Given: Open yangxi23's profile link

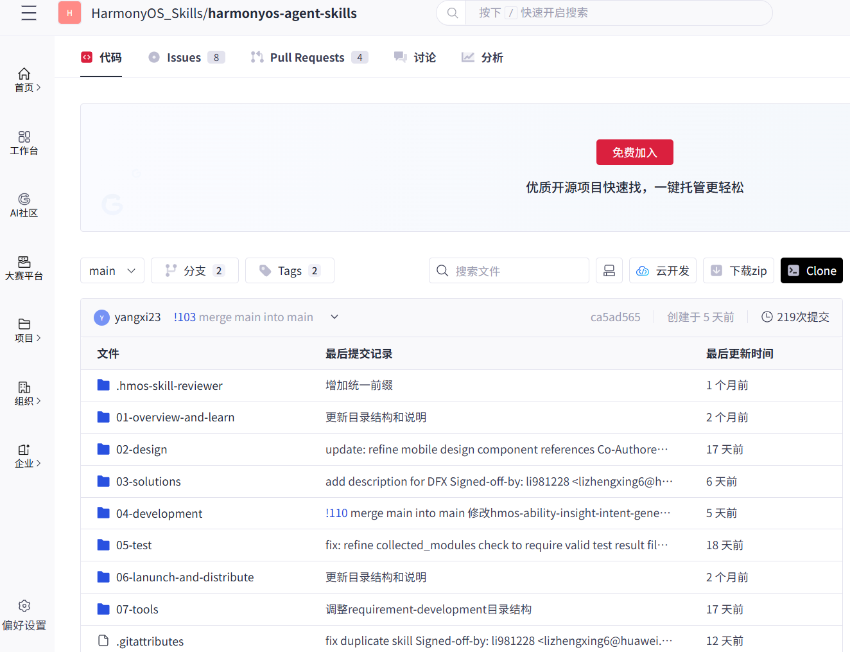Looking at the screenshot, I should (x=137, y=317).
